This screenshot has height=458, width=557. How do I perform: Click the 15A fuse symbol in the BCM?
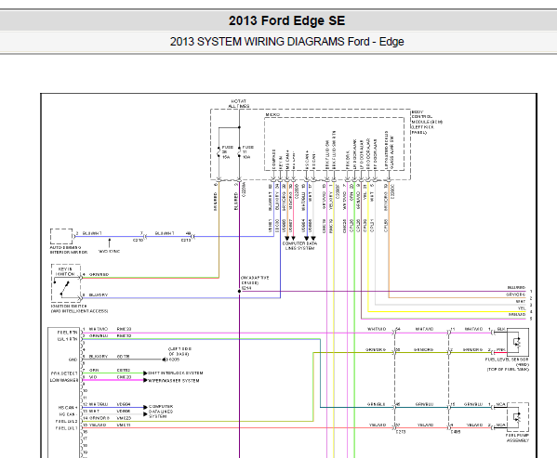[x=219, y=151]
